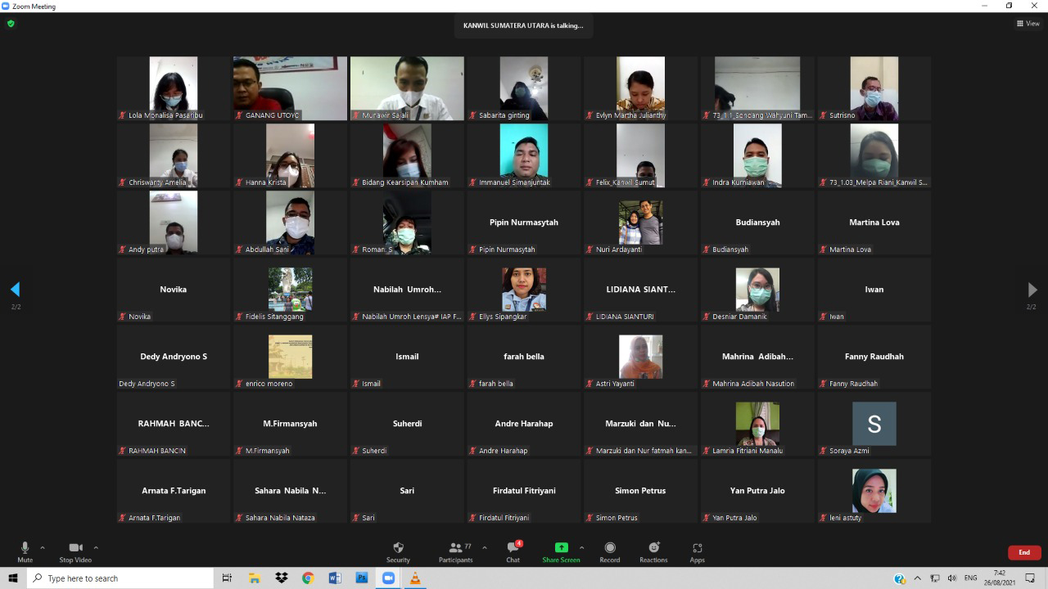
Task: Open the Chat panel
Action: click(x=513, y=552)
